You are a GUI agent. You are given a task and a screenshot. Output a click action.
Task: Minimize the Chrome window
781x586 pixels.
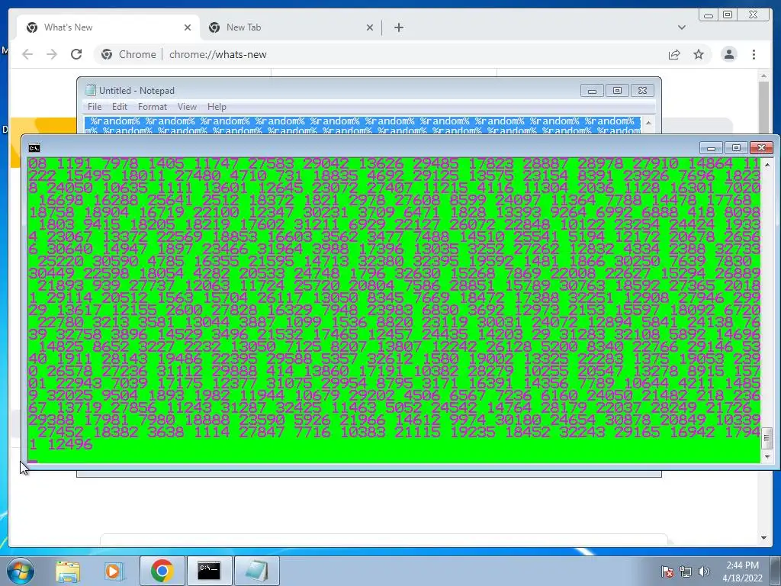(709, 15)
